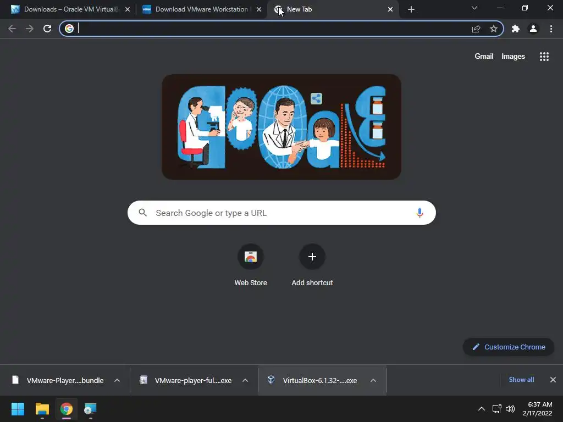Go back to previous page
The width and height of the screenshot is (563, 422).
pyautogui.click(x=12, y=29)
